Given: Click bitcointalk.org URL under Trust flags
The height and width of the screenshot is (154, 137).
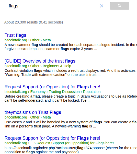Looking at the screenshot, I should (16, 40).
